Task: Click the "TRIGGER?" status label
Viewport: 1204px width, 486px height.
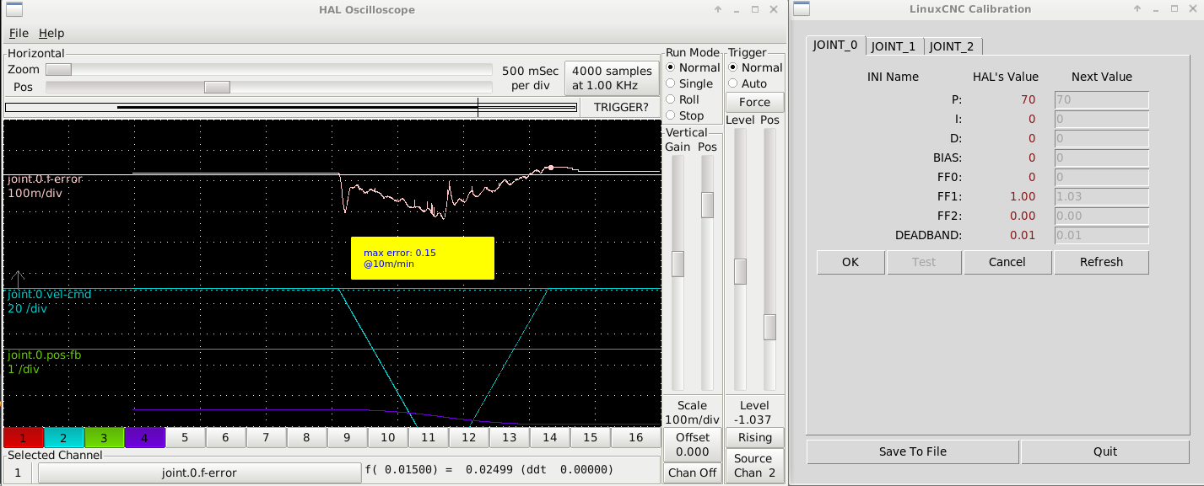Action: point(621,107)
